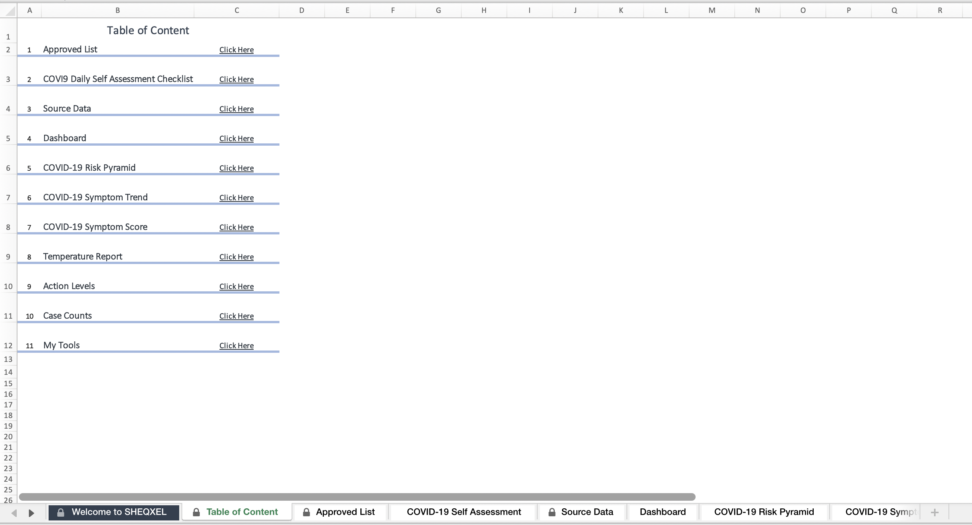Switch to COVID-19 Self Assessment sheet tab

click(x=464, y=512)
